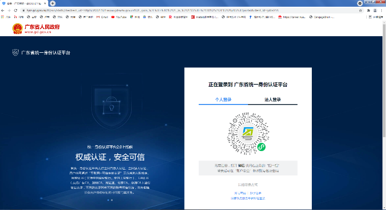Switch to the 个人登录 tab

pos(223,100)
